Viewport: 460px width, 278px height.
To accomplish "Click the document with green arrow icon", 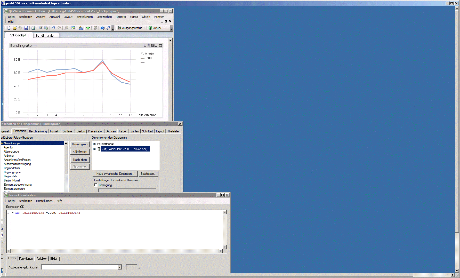I will 46,28.
